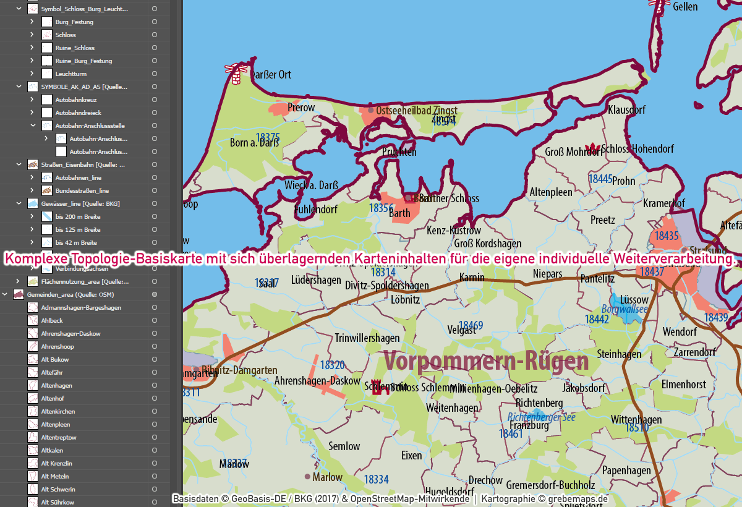Click the Burg_Festung layer thumbnail

point(46,21)
